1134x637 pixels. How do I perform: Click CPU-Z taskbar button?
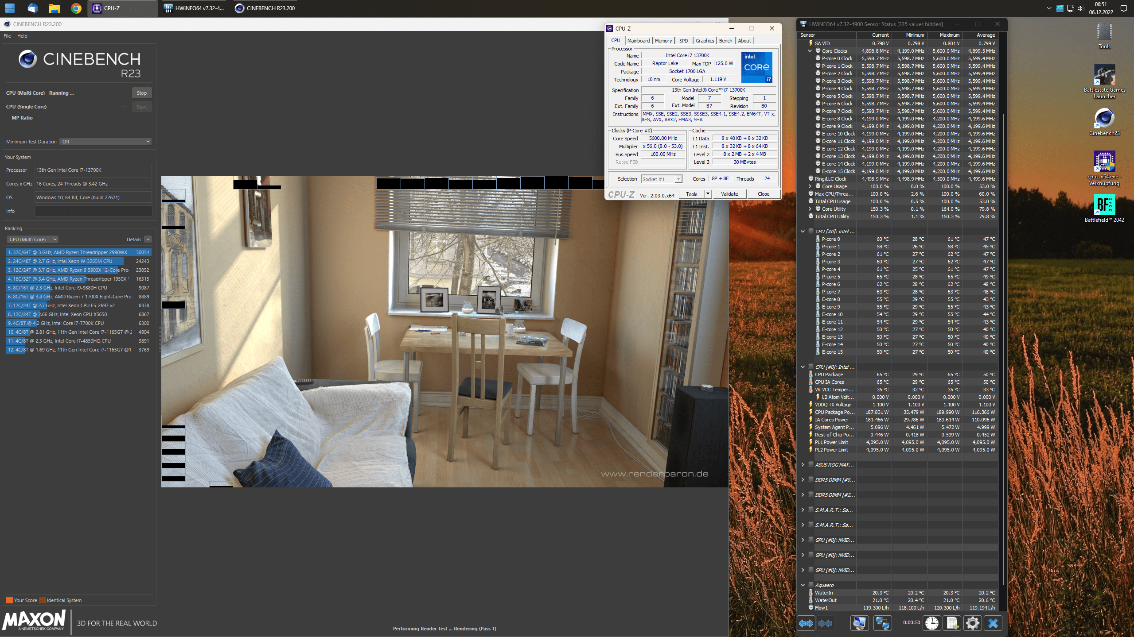pos(123,8)
